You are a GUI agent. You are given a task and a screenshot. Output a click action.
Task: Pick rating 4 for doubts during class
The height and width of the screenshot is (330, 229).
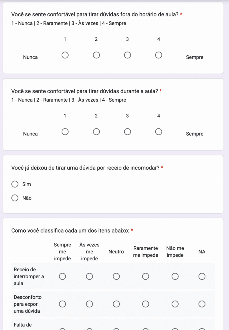click(x=159, y=132)
